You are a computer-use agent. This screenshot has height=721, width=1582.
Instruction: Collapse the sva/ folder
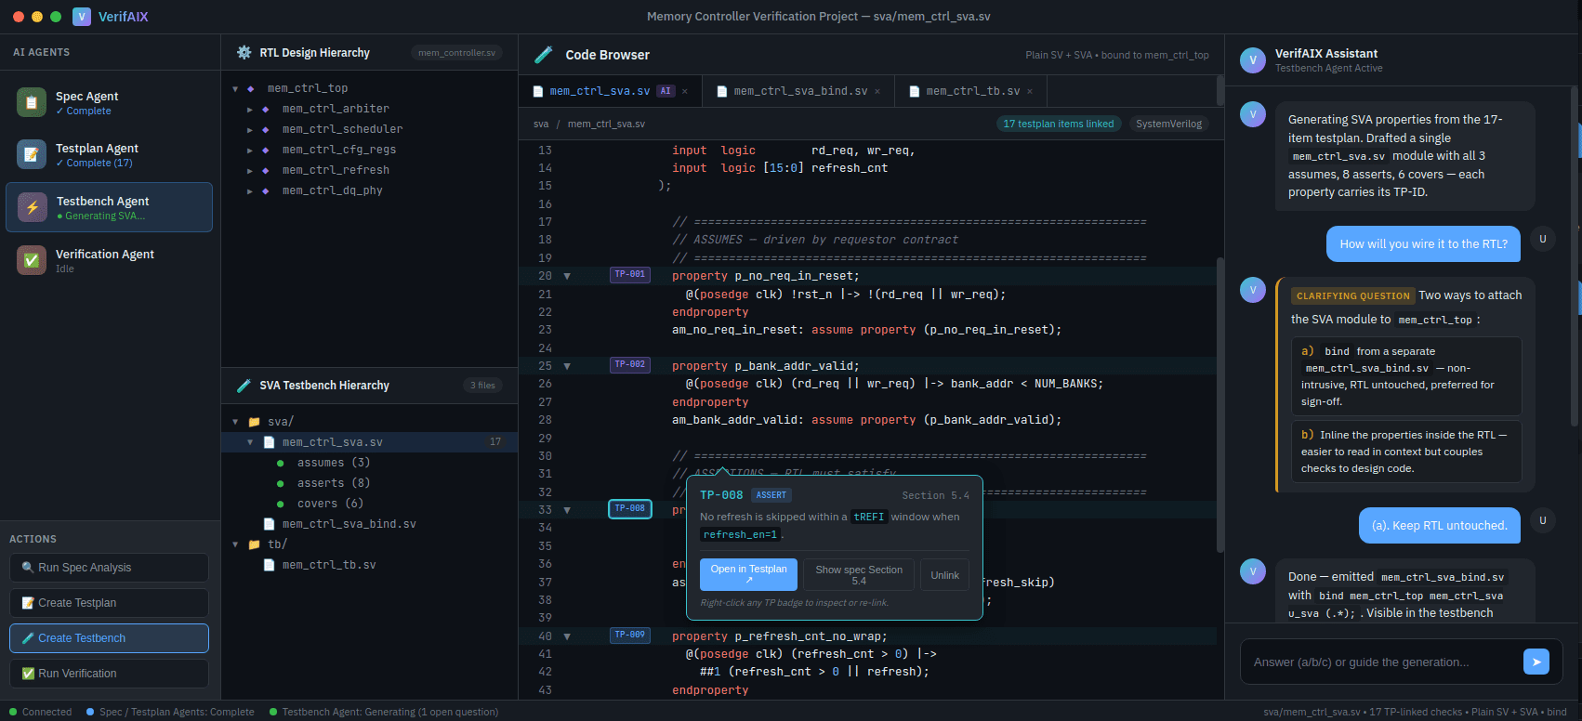click(235, 422)
